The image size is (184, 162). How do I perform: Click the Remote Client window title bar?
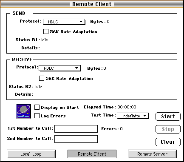92,4
